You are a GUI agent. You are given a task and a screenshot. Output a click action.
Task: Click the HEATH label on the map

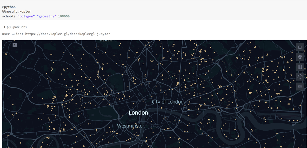coord(106,41)
